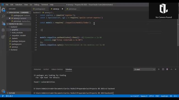Switch to the Debug Console tab
This screenshot has width=179, height=100.
tap(57, 69)
